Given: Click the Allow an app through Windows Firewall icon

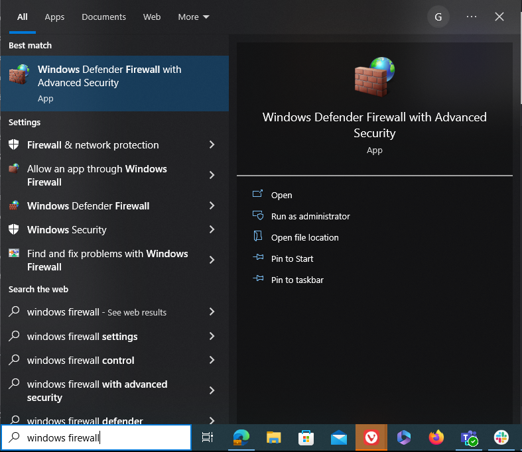Looking at the screenshot, I should tap(14, 168).
